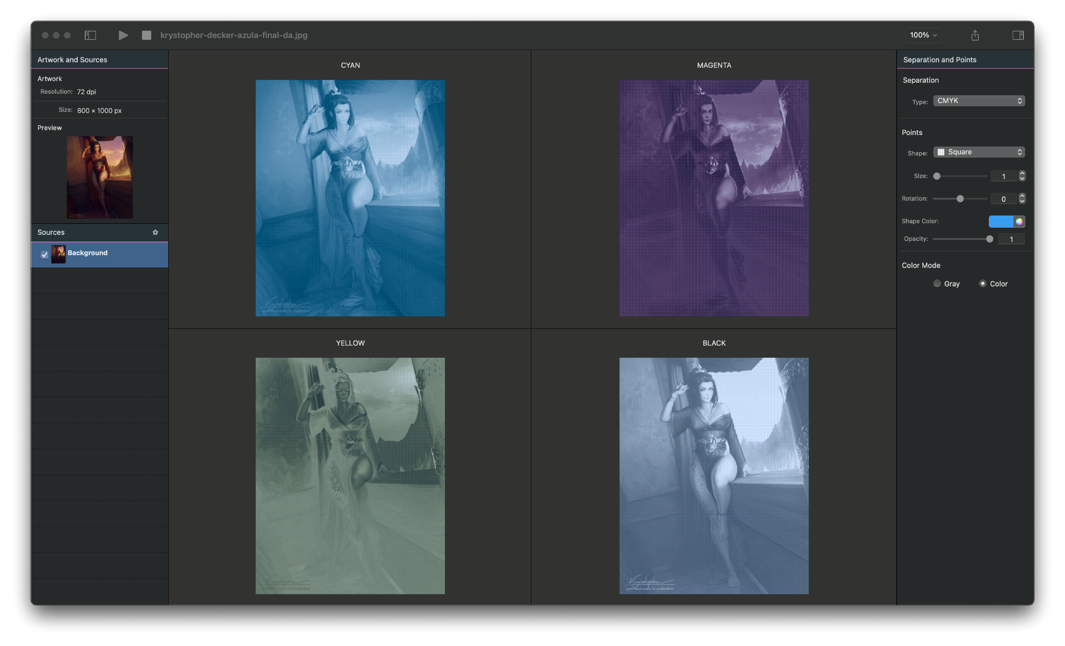Select the Color mode radio button

983,284
